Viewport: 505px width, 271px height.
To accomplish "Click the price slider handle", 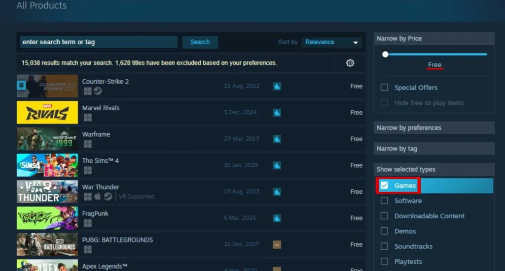I will coord(385,54).
